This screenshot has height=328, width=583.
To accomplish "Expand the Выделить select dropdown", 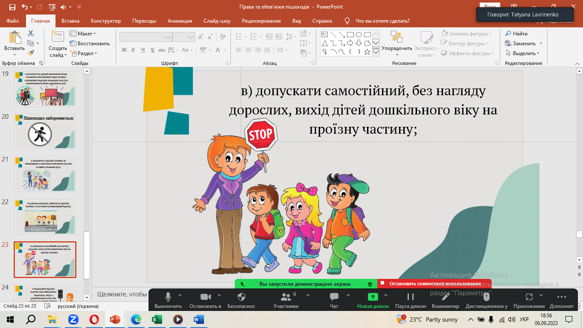I will [523, 53].
